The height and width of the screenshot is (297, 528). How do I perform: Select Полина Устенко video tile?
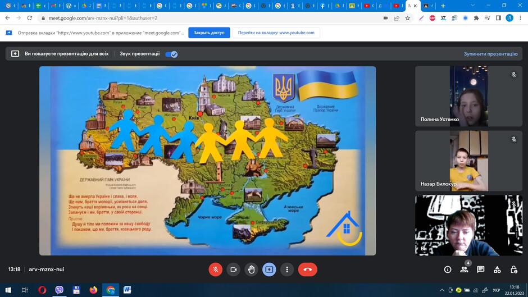[x=468, y=96]
